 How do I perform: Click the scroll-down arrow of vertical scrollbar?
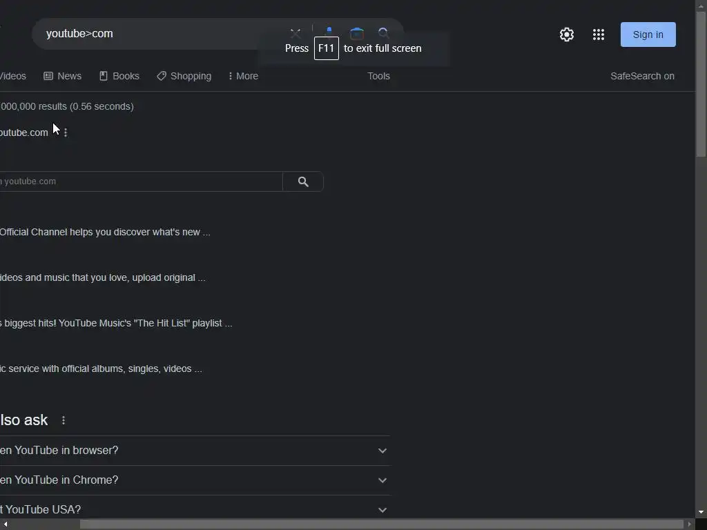701,513
